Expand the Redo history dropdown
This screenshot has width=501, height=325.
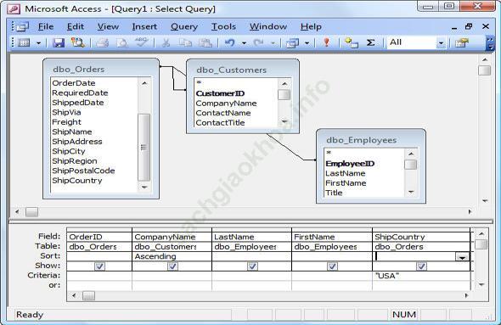273,42
